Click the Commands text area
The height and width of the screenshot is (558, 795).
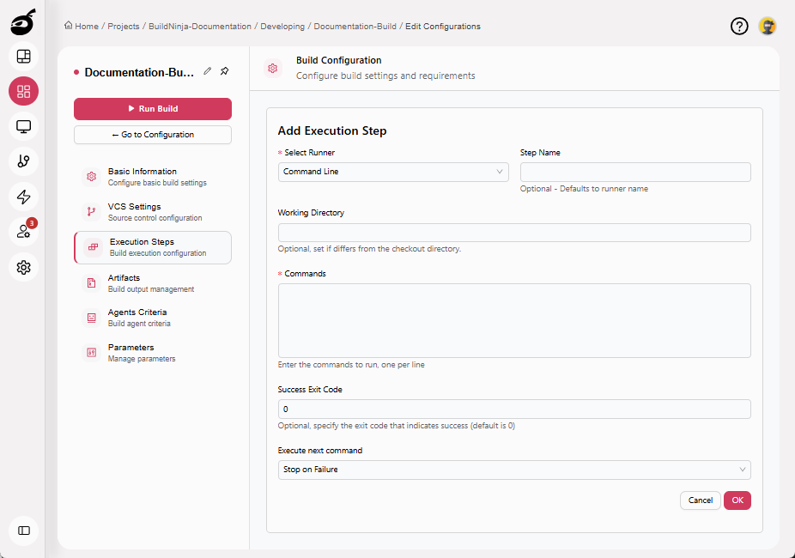513,320
